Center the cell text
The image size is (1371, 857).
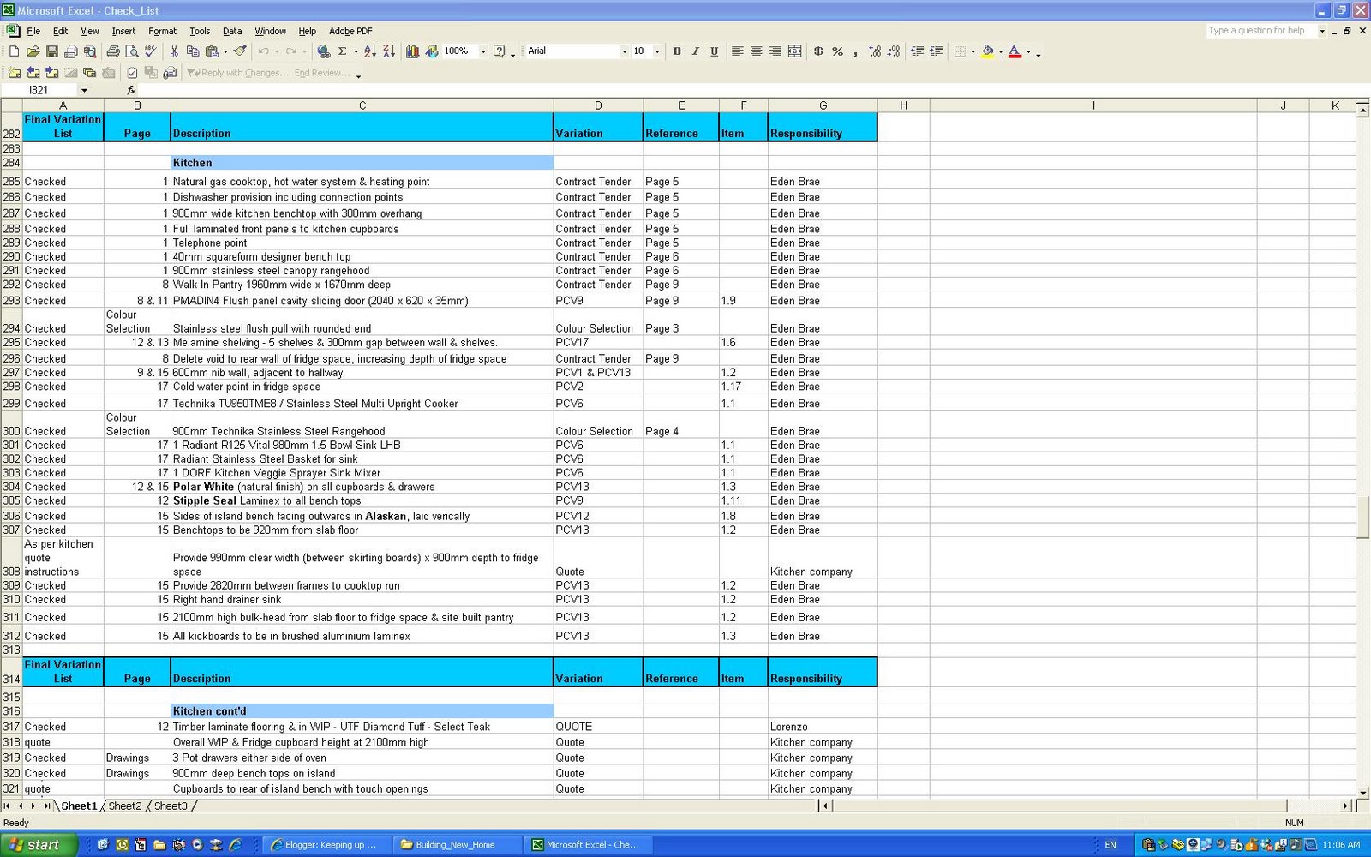click(756, 51)
